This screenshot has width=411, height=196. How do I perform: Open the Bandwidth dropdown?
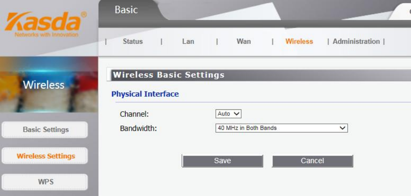point(281,128)
